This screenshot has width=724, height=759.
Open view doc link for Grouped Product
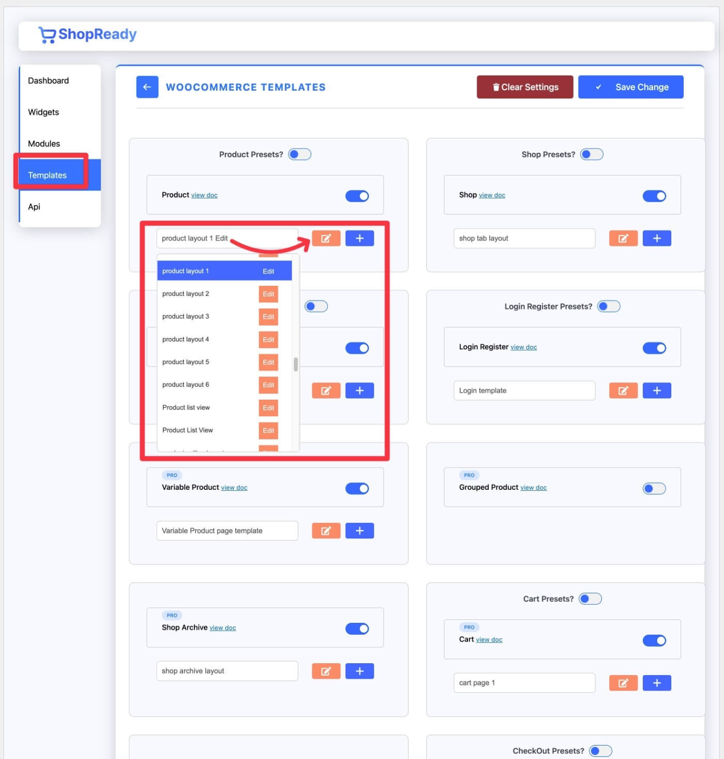tap(533, 488)
